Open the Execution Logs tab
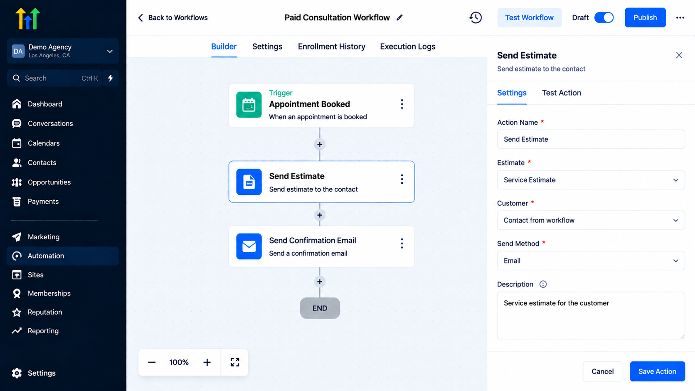 click(408, 47)
